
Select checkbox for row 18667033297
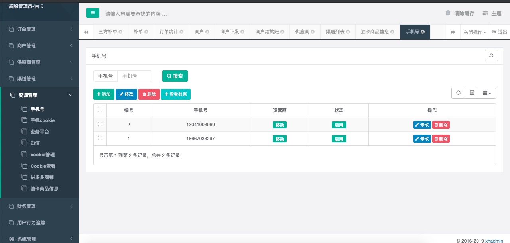(x=100, y=138)
